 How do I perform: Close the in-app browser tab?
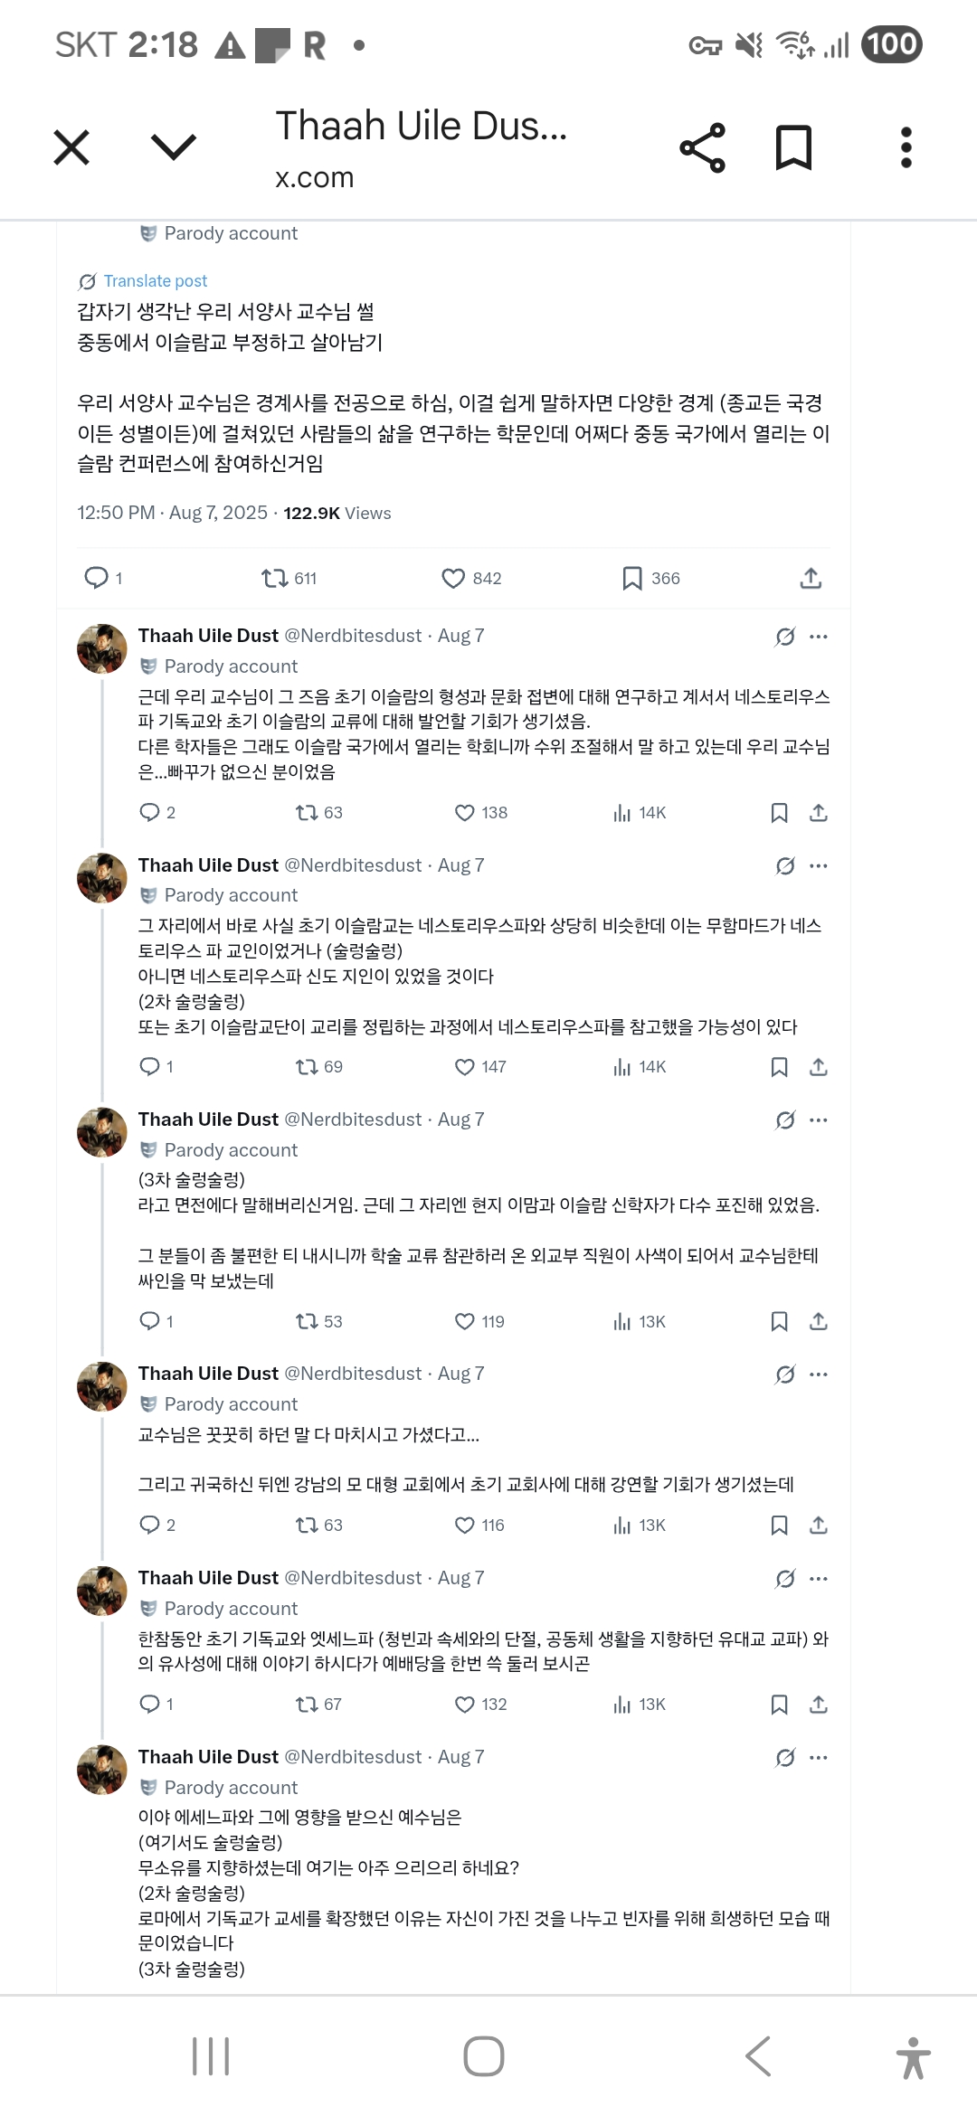pyautogui.click(x=71, y=147)
